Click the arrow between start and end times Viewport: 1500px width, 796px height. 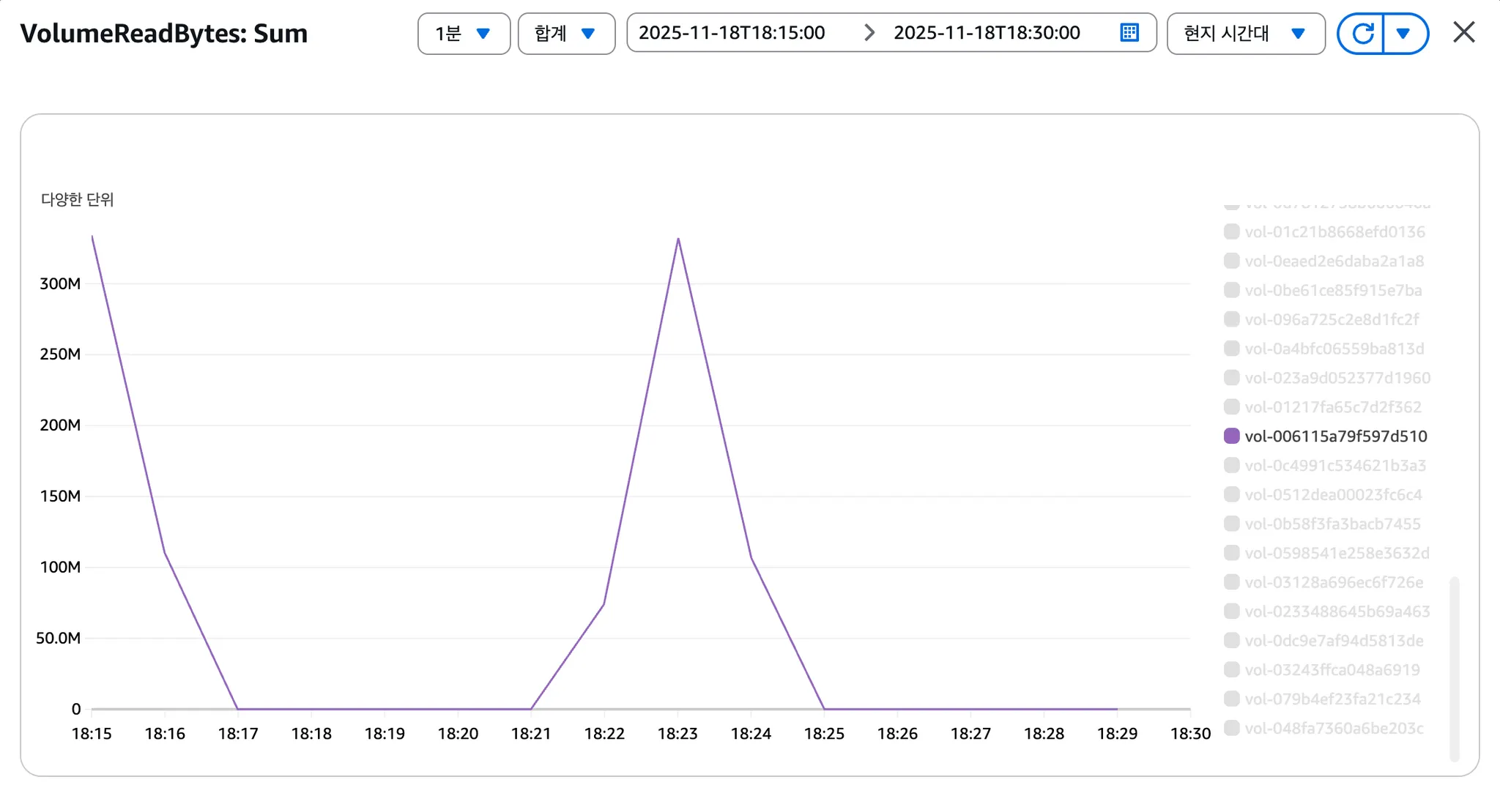pyautogui.click(x=869, y=33)
